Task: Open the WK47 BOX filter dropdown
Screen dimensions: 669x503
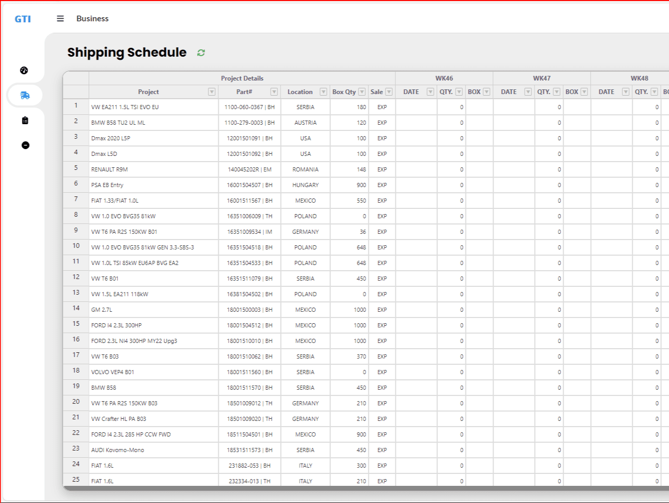Action: coord(584,92)
